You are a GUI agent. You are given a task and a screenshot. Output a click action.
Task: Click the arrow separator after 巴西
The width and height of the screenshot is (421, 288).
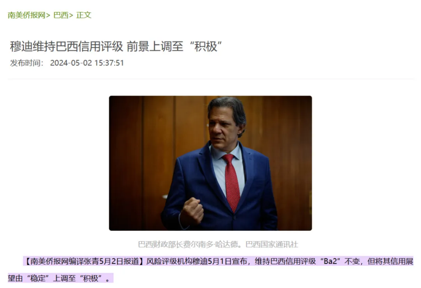(71, 15)
